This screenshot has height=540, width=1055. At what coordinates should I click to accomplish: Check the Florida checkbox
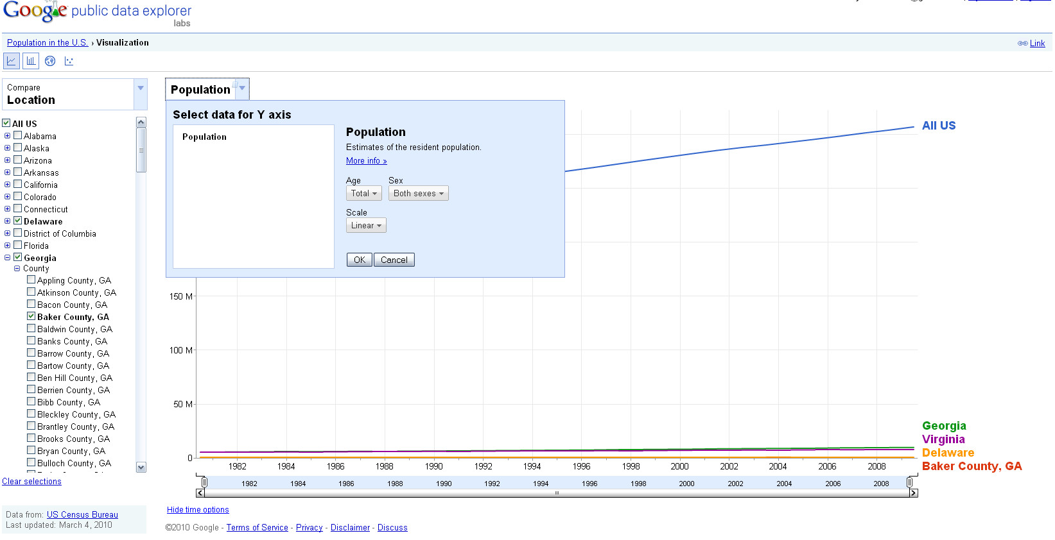click(x=18, y=245)
